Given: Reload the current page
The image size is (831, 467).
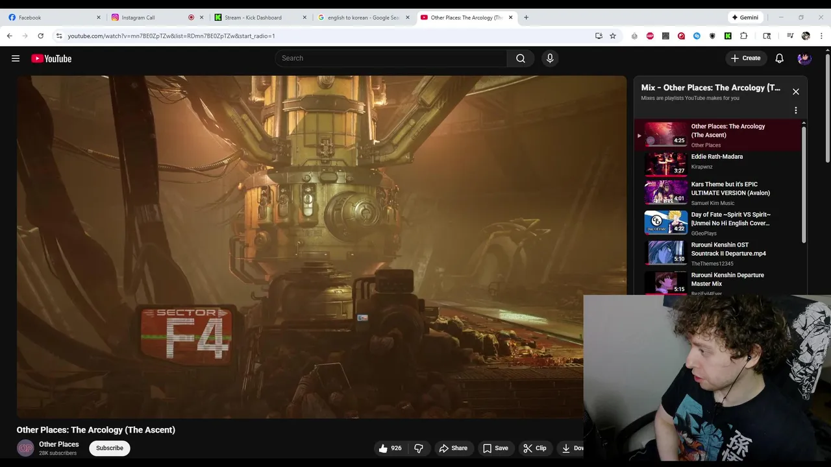Looking at the screenshot, I should (x=40, y=36).
